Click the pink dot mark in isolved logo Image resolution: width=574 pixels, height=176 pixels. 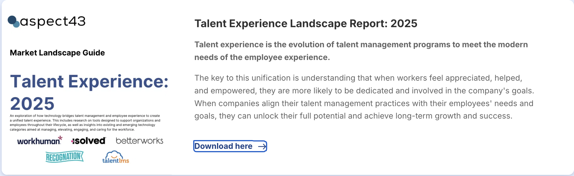pos(73,141)
